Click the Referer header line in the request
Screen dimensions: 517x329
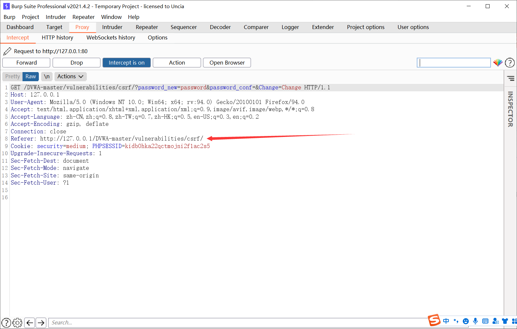point(107,139)
